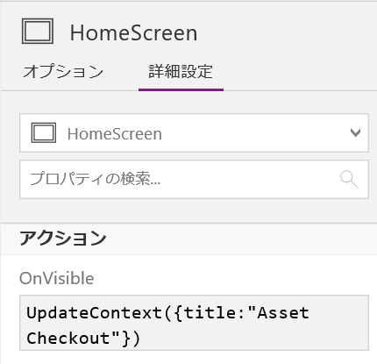This screenshot has width=377, height=364.
Task: Click the word Asset in the formula
Action: tap(283, 313)
